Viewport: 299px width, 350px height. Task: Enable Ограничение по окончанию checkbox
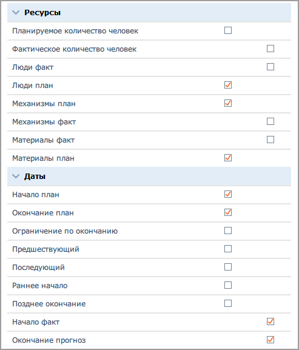(228, 231)
